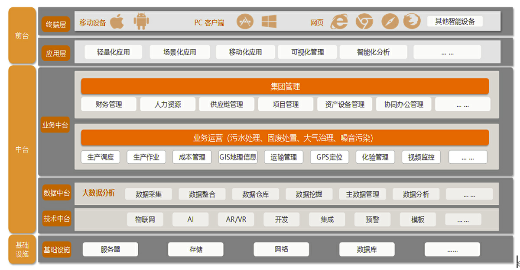Click the 生产调度 box
Viewport: 520px width, 270px height.
pos(101,157)
